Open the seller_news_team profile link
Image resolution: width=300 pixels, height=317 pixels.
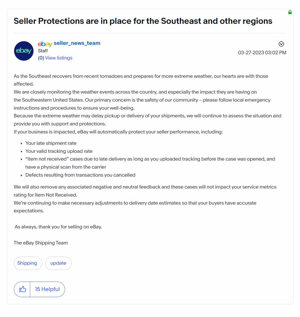77,43
